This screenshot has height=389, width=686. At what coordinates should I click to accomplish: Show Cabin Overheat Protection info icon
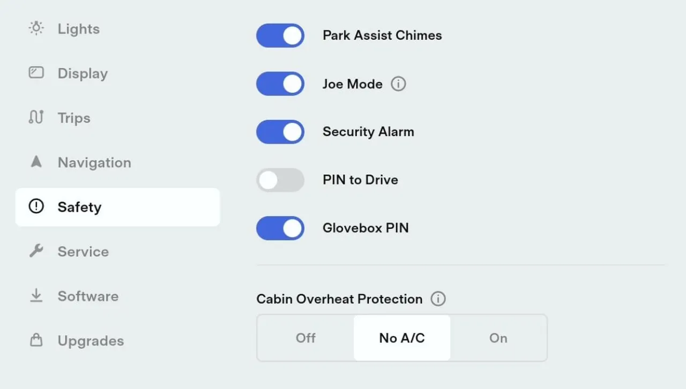click(x=438, y=299)
